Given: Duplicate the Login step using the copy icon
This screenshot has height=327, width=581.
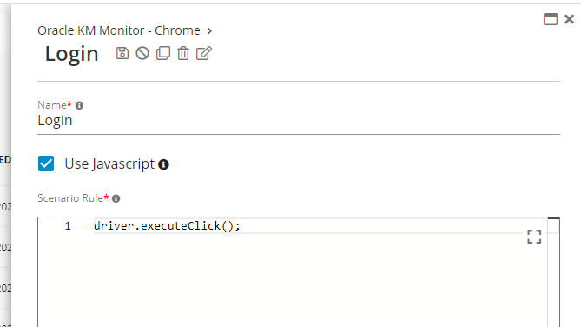Looking at the screenshot, I should point(163,53).
